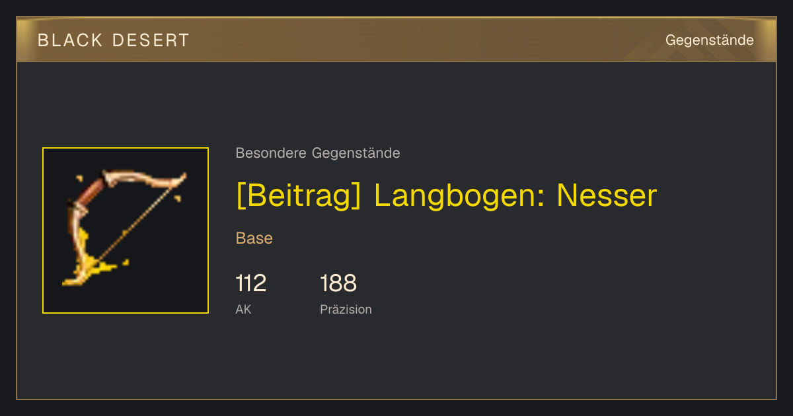Select the Base enhancement level label
Screen dimensions: 793x416
[x=254, y=238]
